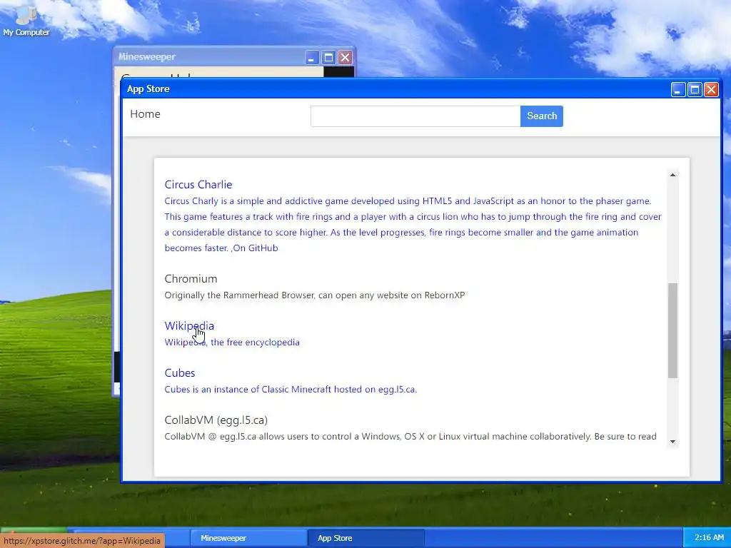Click the Search button in App Store
Viewport: 731px width, 548px height.
tap(541, 116)
